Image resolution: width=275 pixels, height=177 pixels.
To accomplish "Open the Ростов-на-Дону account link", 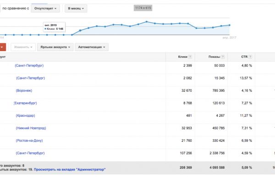I will 29,141.
